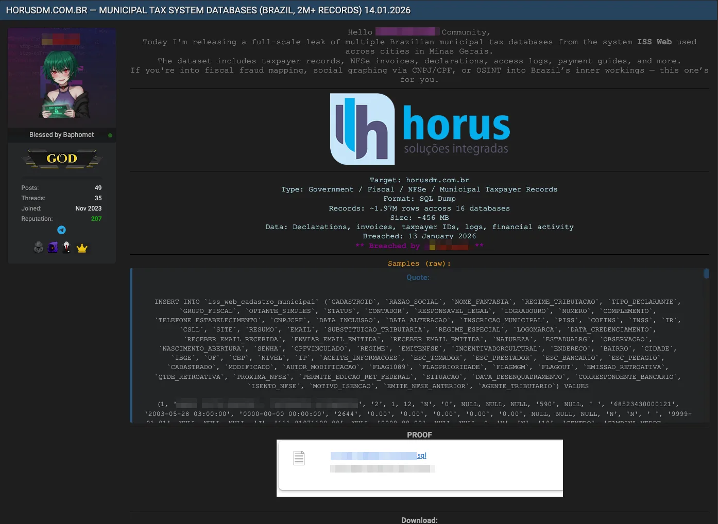Screen dimensions: 718x524
Task: Click the posts count 49
Action: pyautogui.click(x=98, y=188)
